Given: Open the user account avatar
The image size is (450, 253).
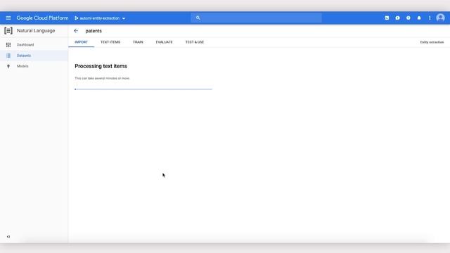Looking at the screenshot, I should (441, 18).
